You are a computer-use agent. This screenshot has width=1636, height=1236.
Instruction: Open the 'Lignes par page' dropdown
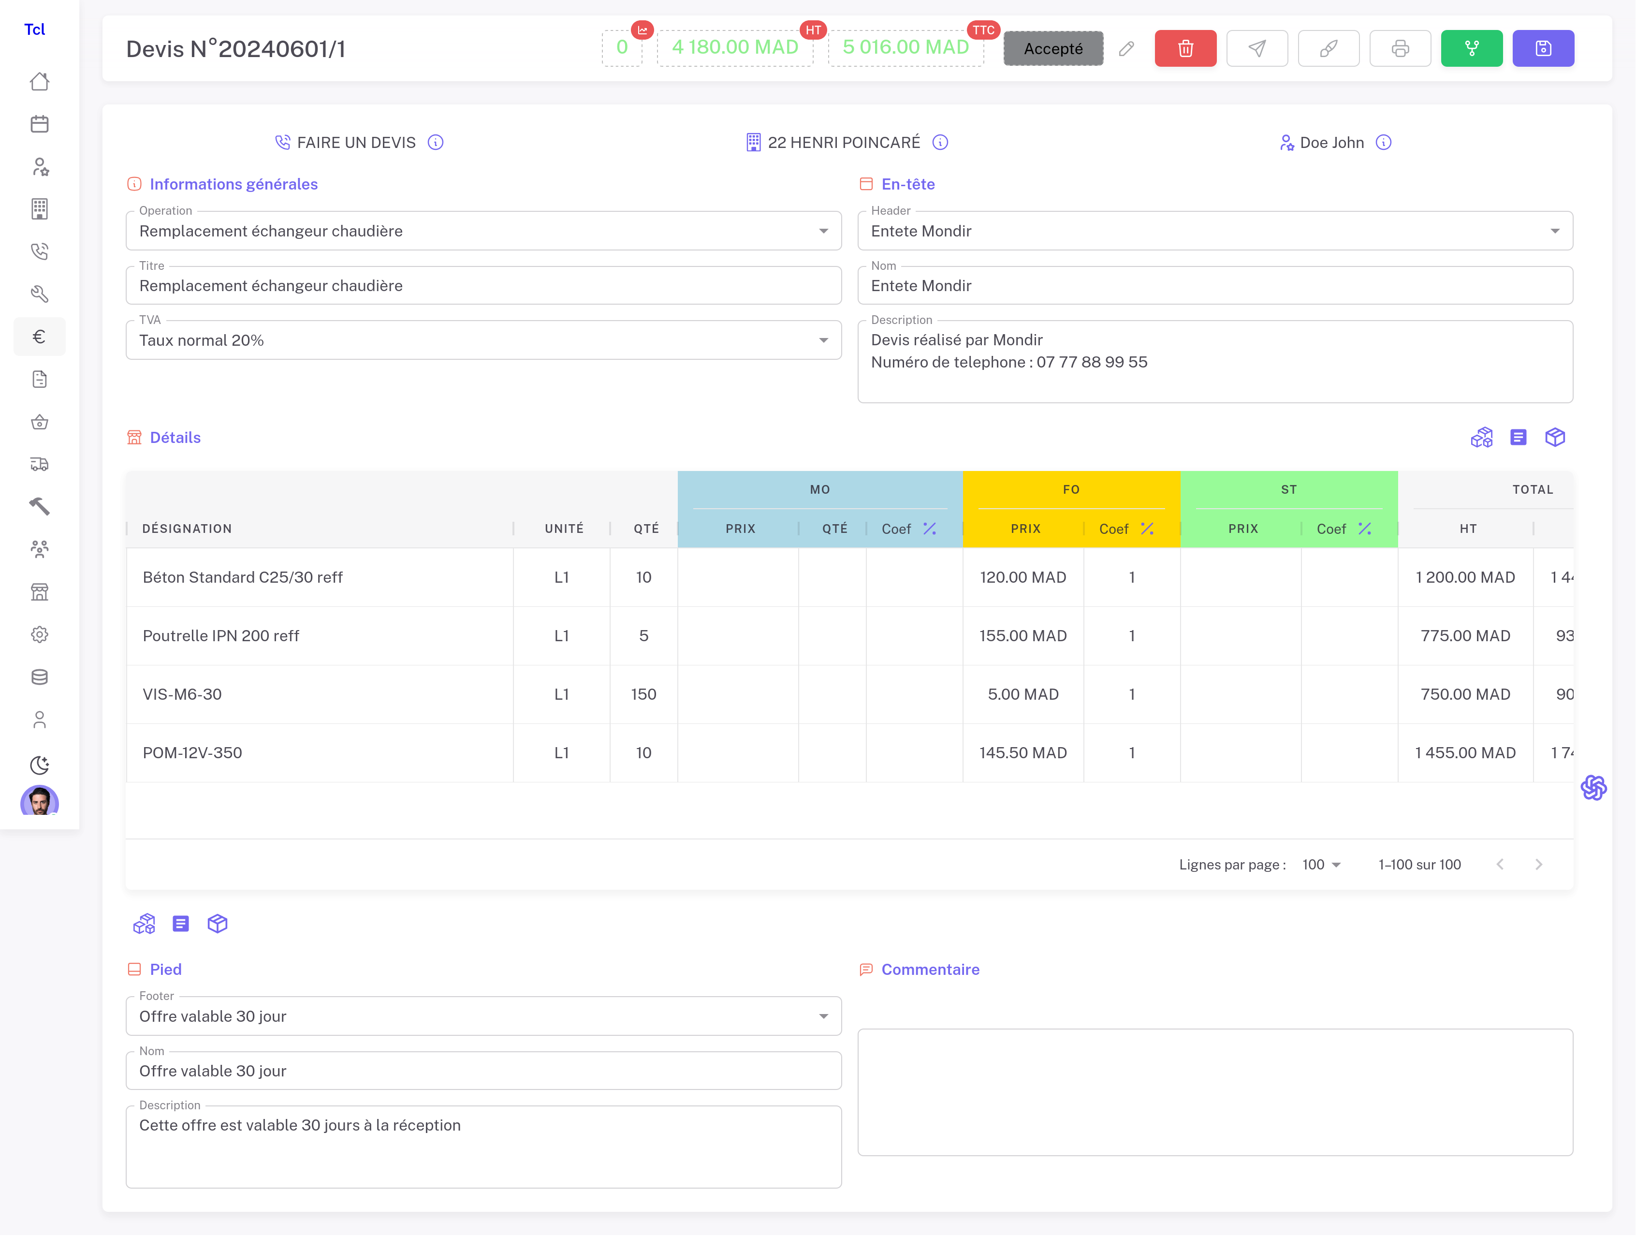pos(1321,864)
